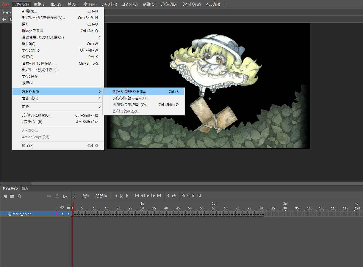Screen dimensions: 363x267
Task: Open the 編集(E) menu
Action: 40,4
